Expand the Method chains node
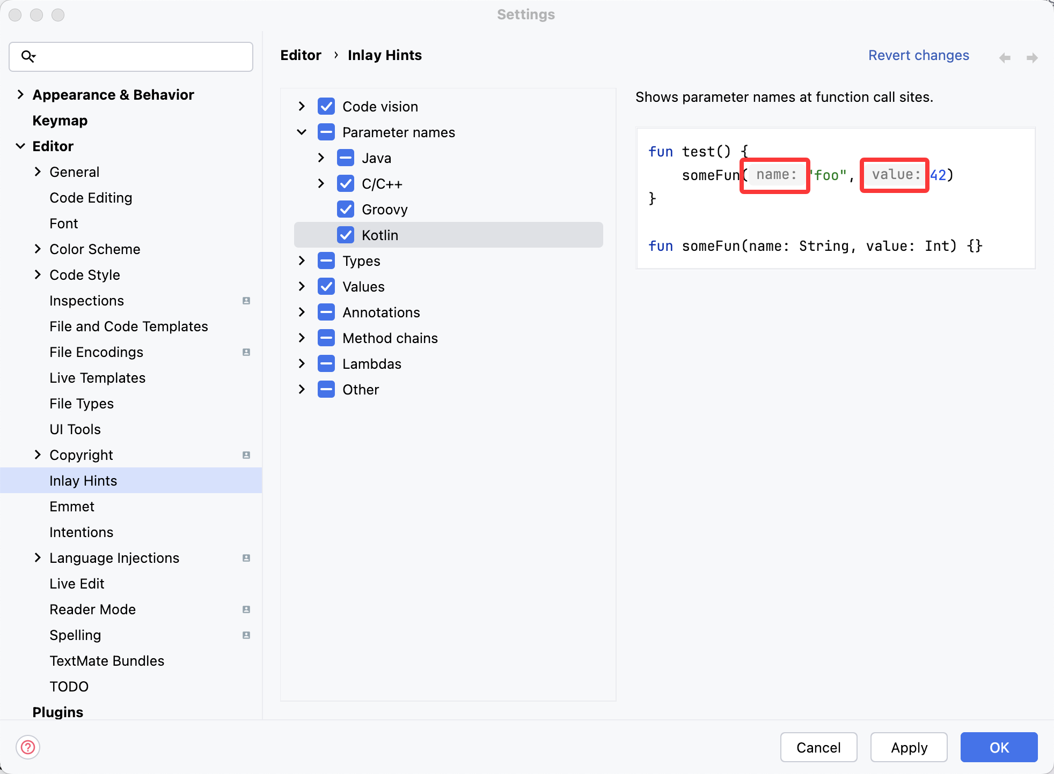The image size is (1054, 774). (x=302, y=338)
